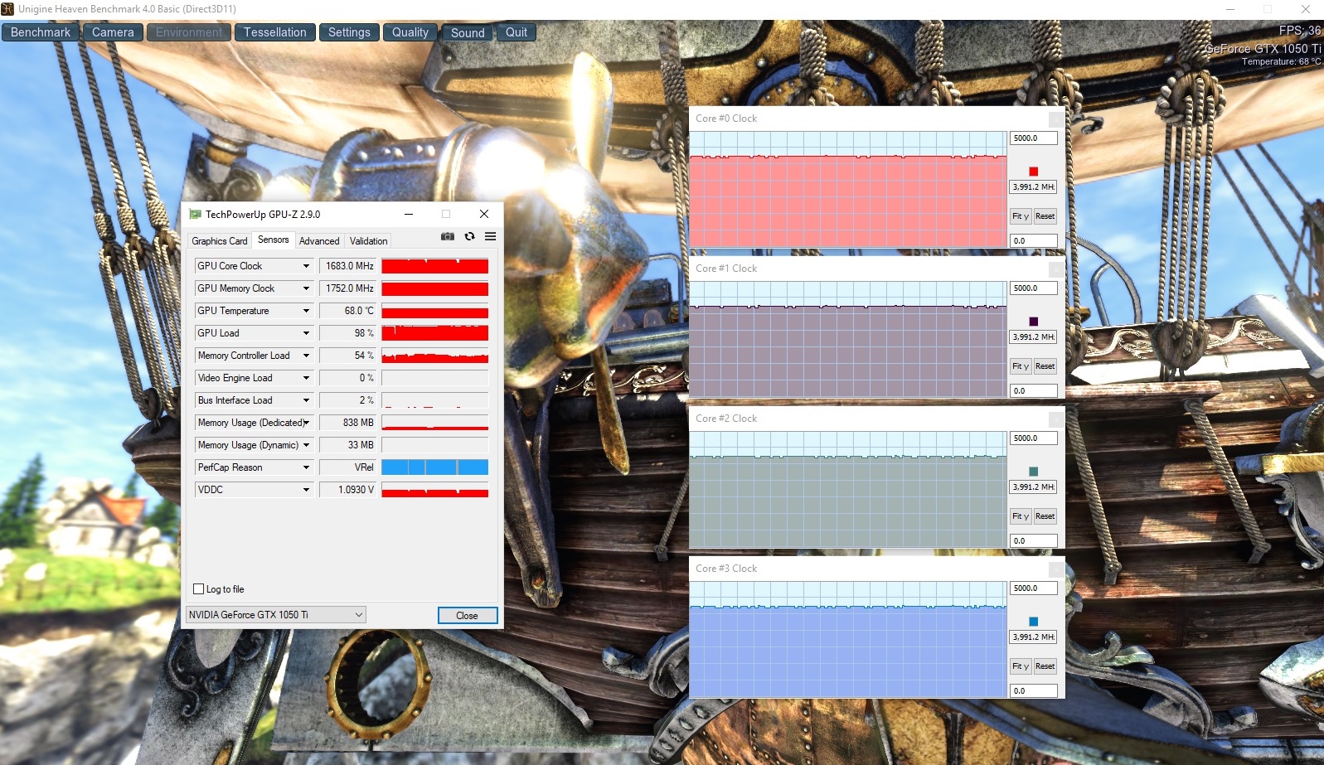Screen dimensions: 1324x765
Task: Click Reset on Core #0 Clock
Action: [1045, 216]
